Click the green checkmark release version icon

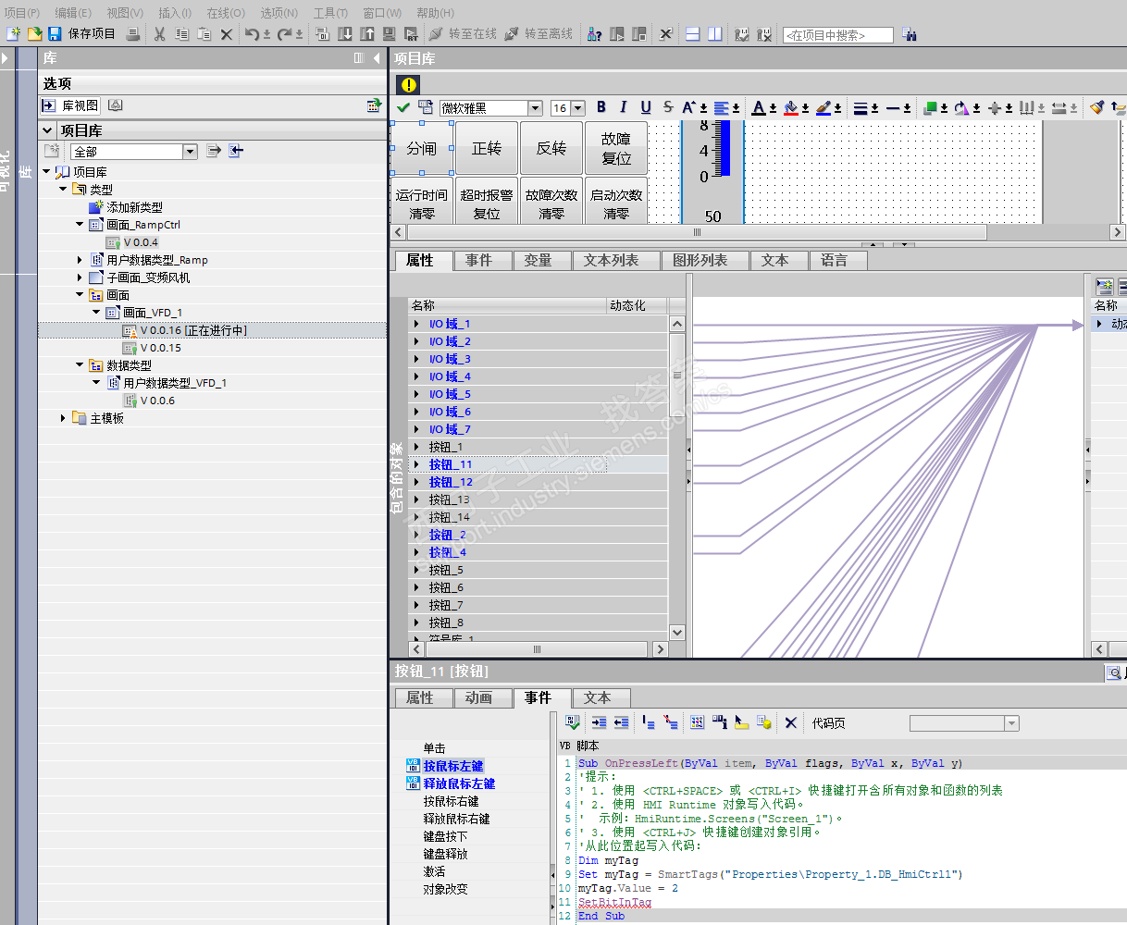click(403, 108)
